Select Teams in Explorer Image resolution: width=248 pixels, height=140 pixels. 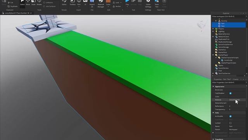[x=220, y=65]
